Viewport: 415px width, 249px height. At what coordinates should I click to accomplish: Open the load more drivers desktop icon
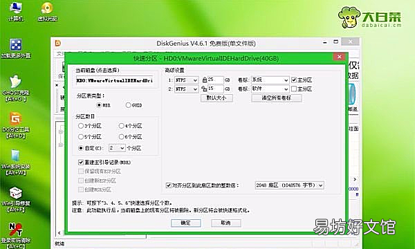[x=16, y=48]
